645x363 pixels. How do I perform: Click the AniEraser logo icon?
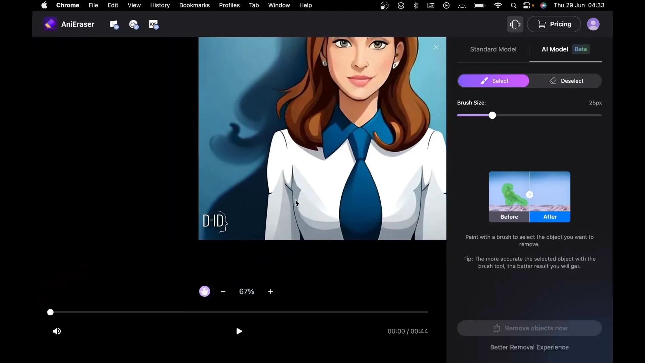[50, 24]
